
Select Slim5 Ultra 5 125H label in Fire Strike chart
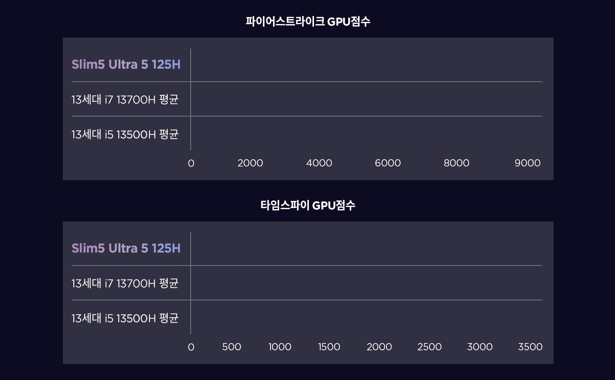[x=126, y=64]
